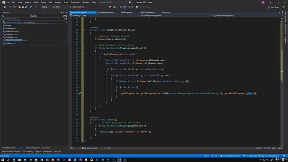The height and width of the screenshot is (162, 288).
Task: Open the Tools menu
Action: [66, 2]
